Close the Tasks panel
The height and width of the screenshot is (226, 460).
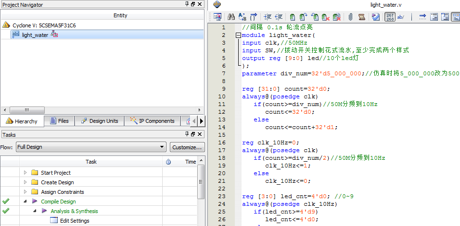pyautogui.click(x=200, y=134)
